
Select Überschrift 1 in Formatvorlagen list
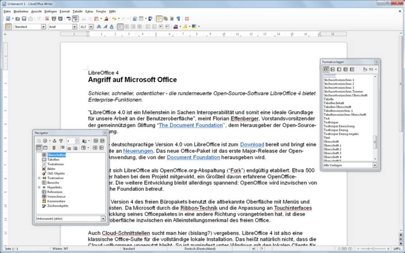[333, 146]
